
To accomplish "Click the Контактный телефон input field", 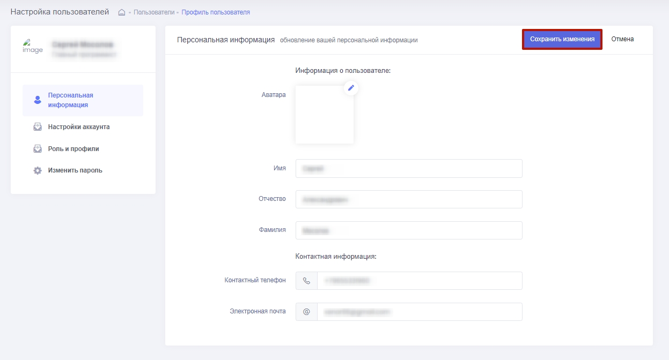I will tap(419, 281).
